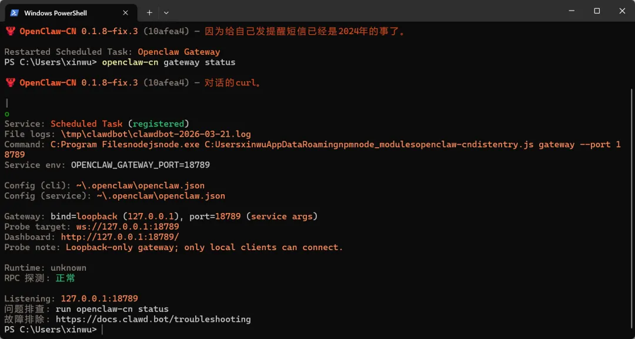This screenshot has width=635, height=339.
Task: Click the Config (cli) openclaw.json path
Action: click(141, 185)
